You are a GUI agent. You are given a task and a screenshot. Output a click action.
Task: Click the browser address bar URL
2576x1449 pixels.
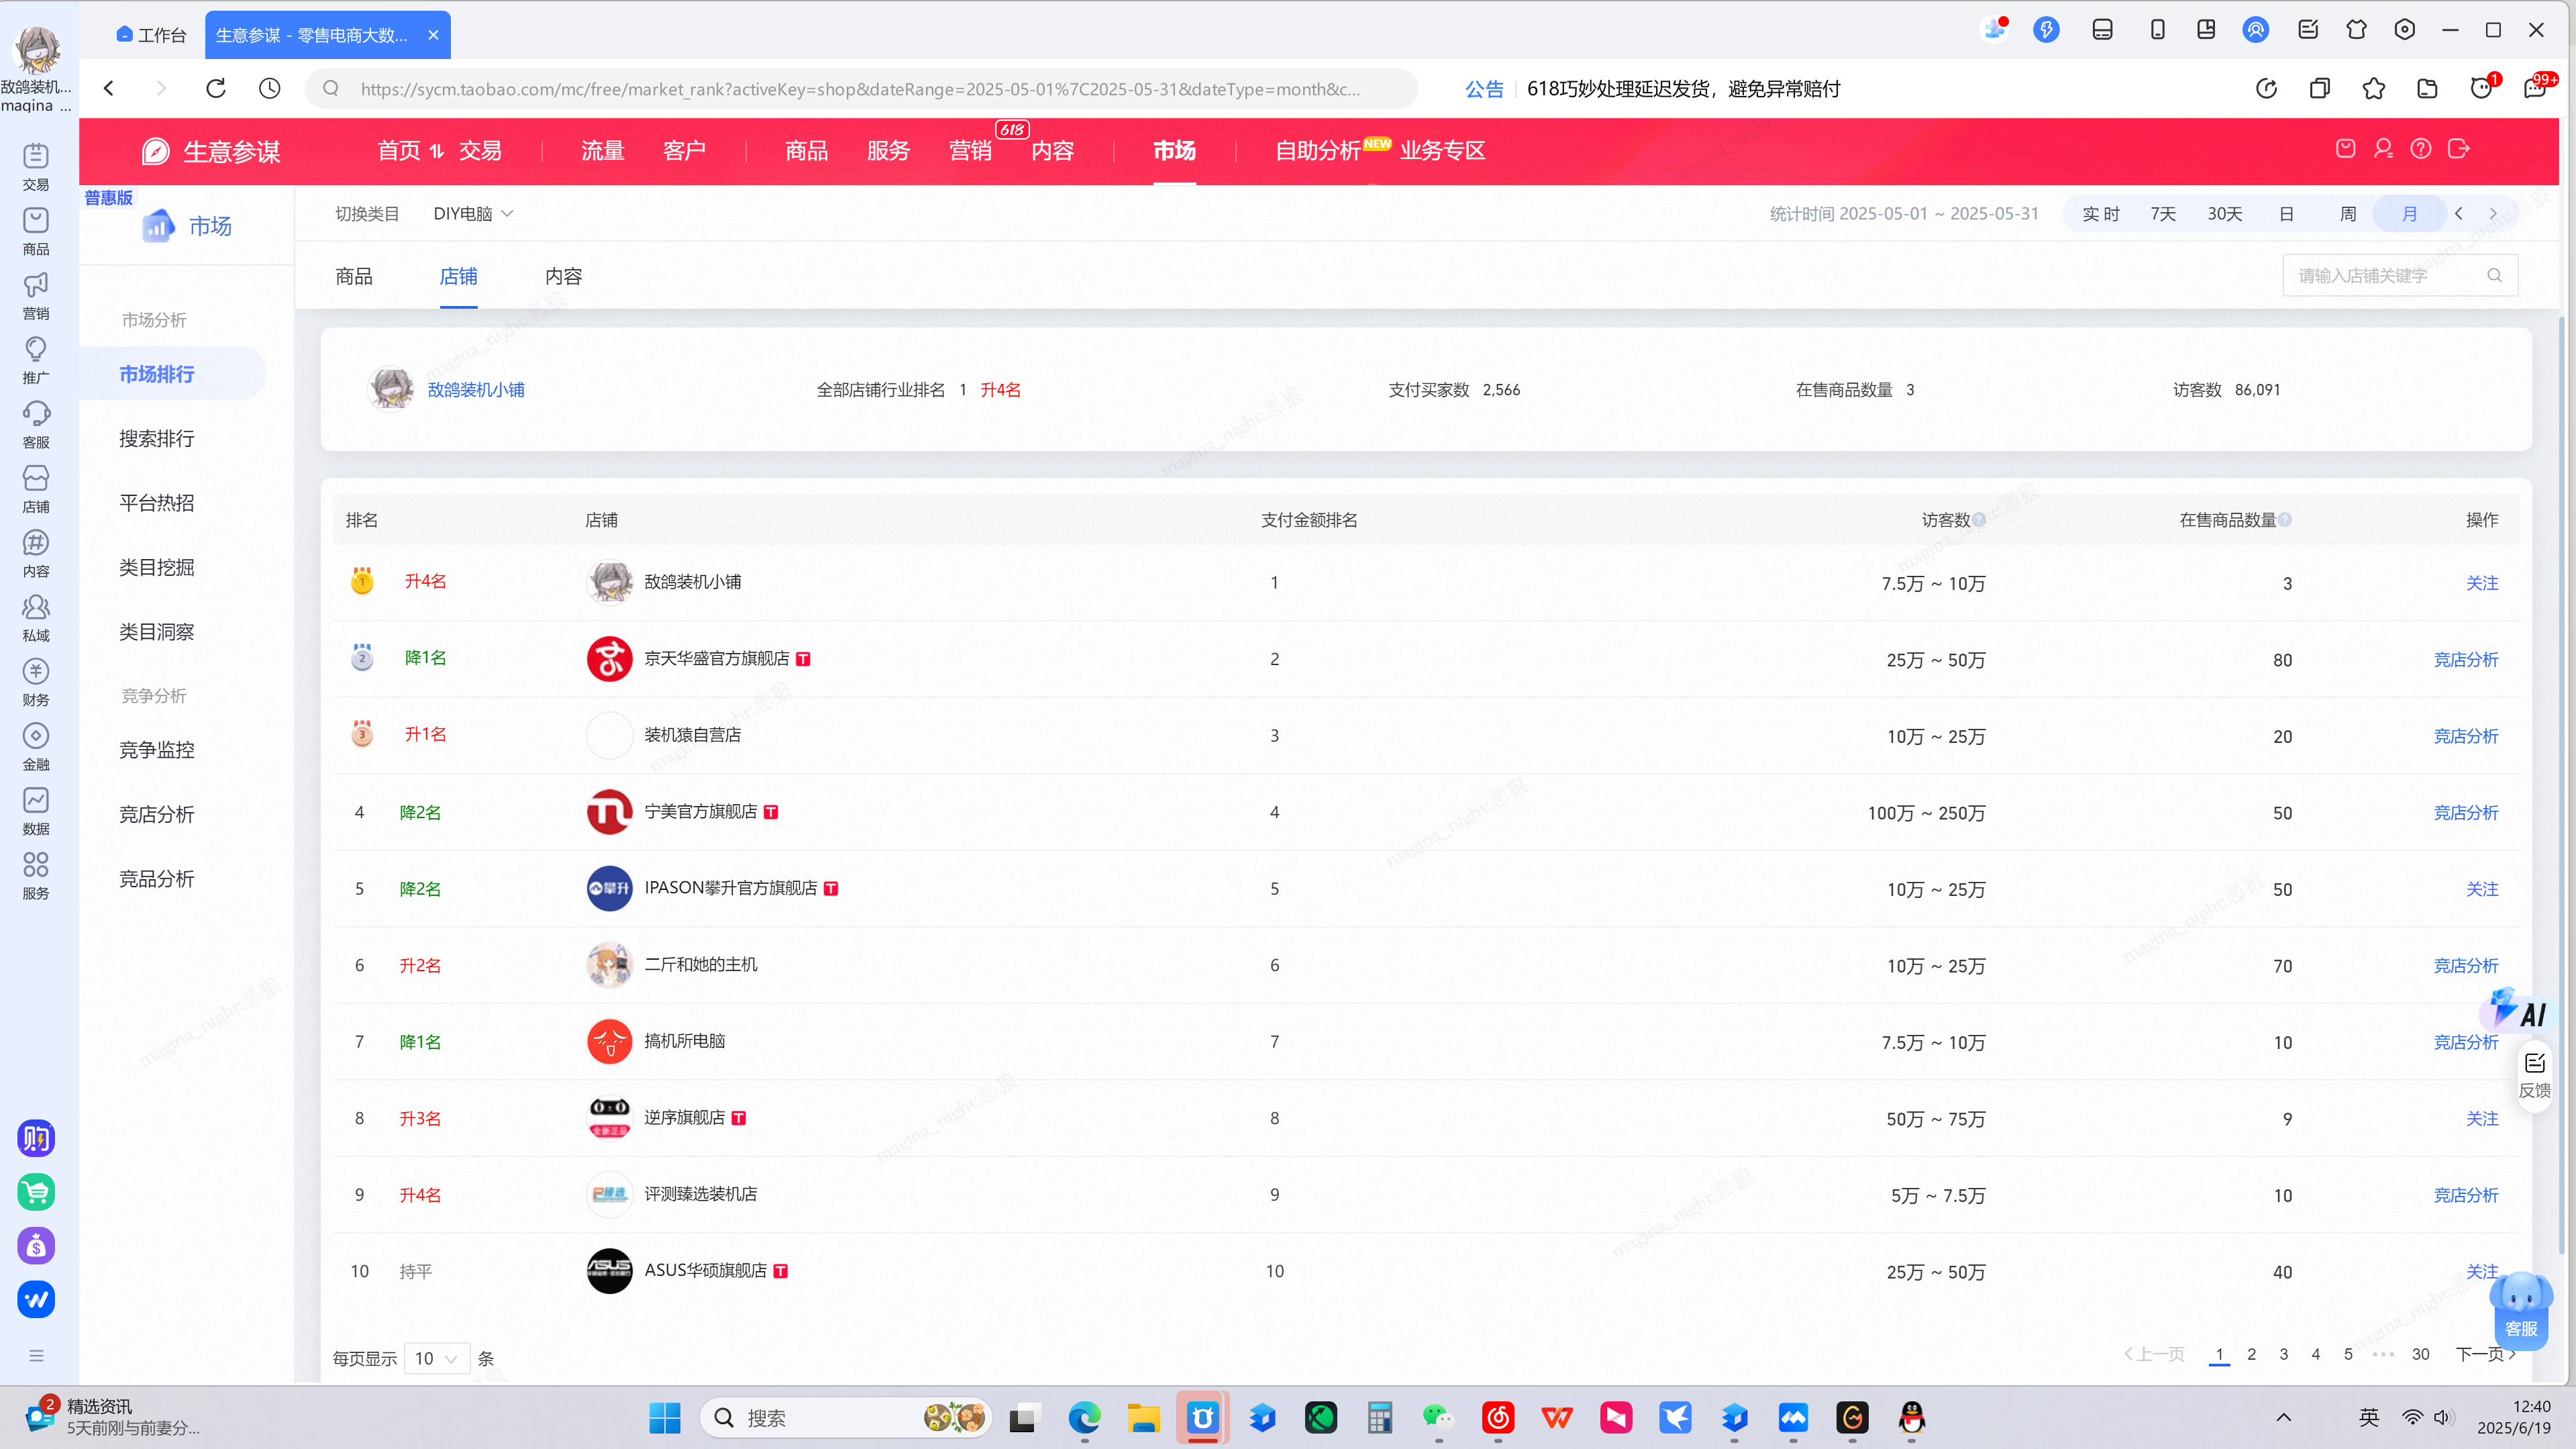(860, 89)
